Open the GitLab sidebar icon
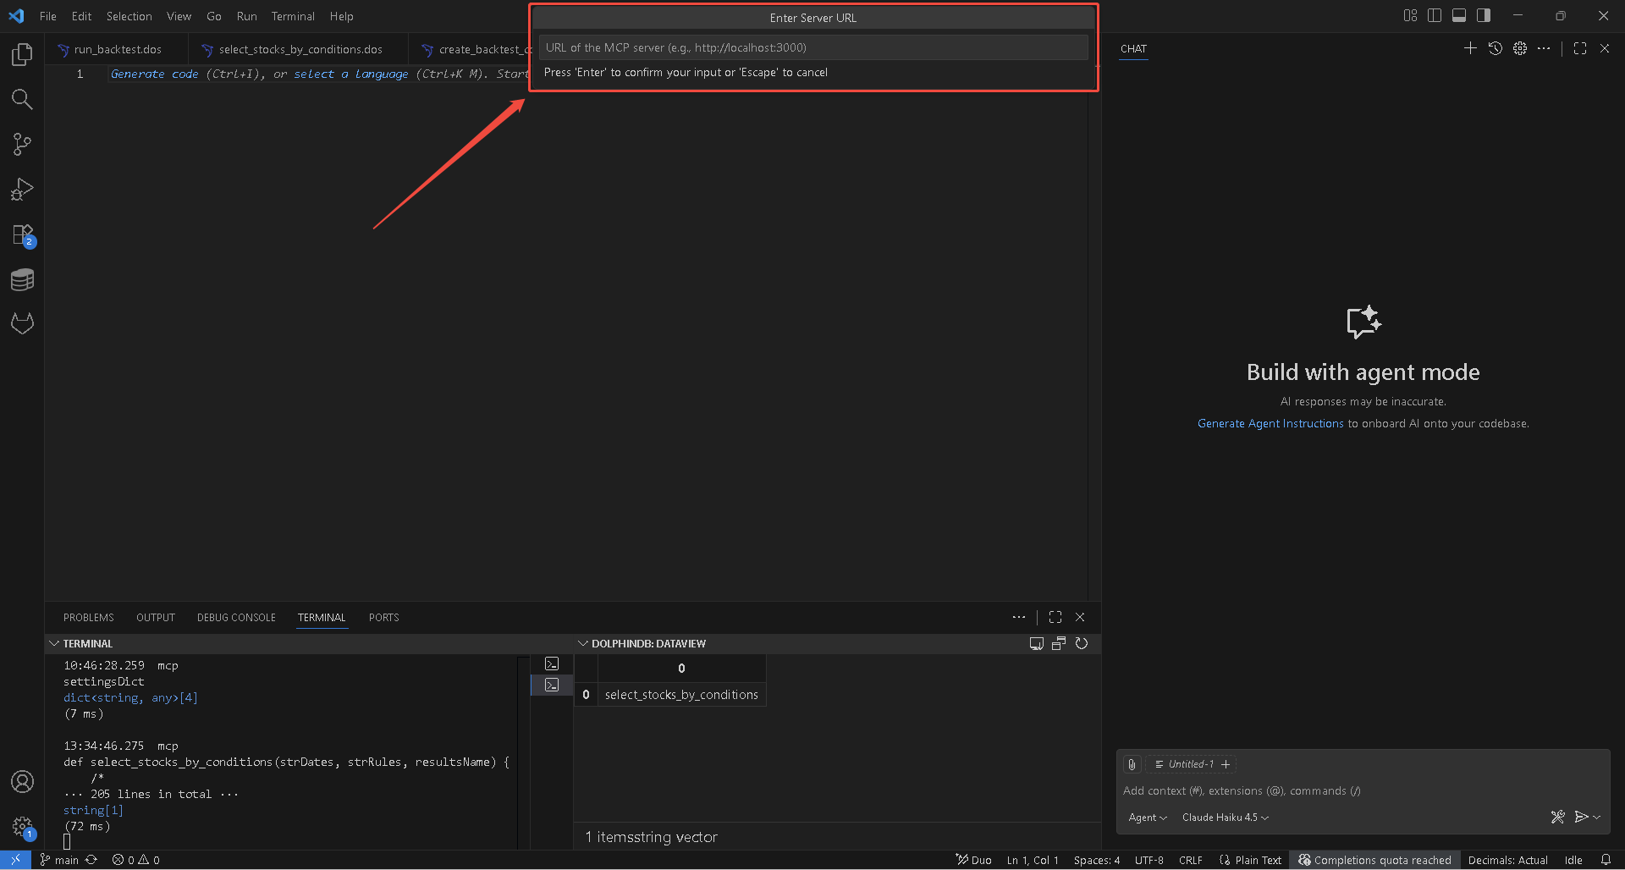Image resolution: width=1625 pixels, height=870 pixels. click(x=22, y=323)
